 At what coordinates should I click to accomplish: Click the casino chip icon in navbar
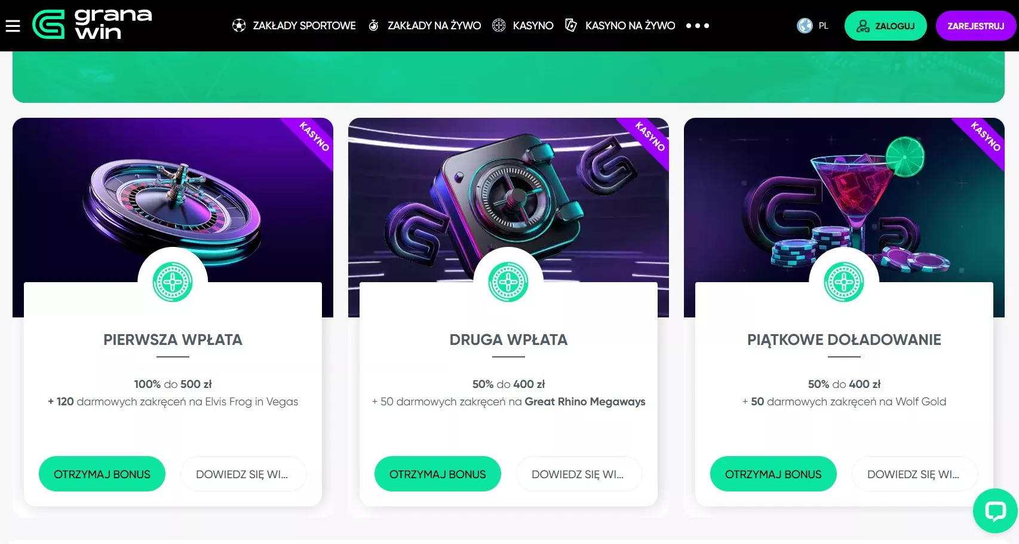pos(499,26)
